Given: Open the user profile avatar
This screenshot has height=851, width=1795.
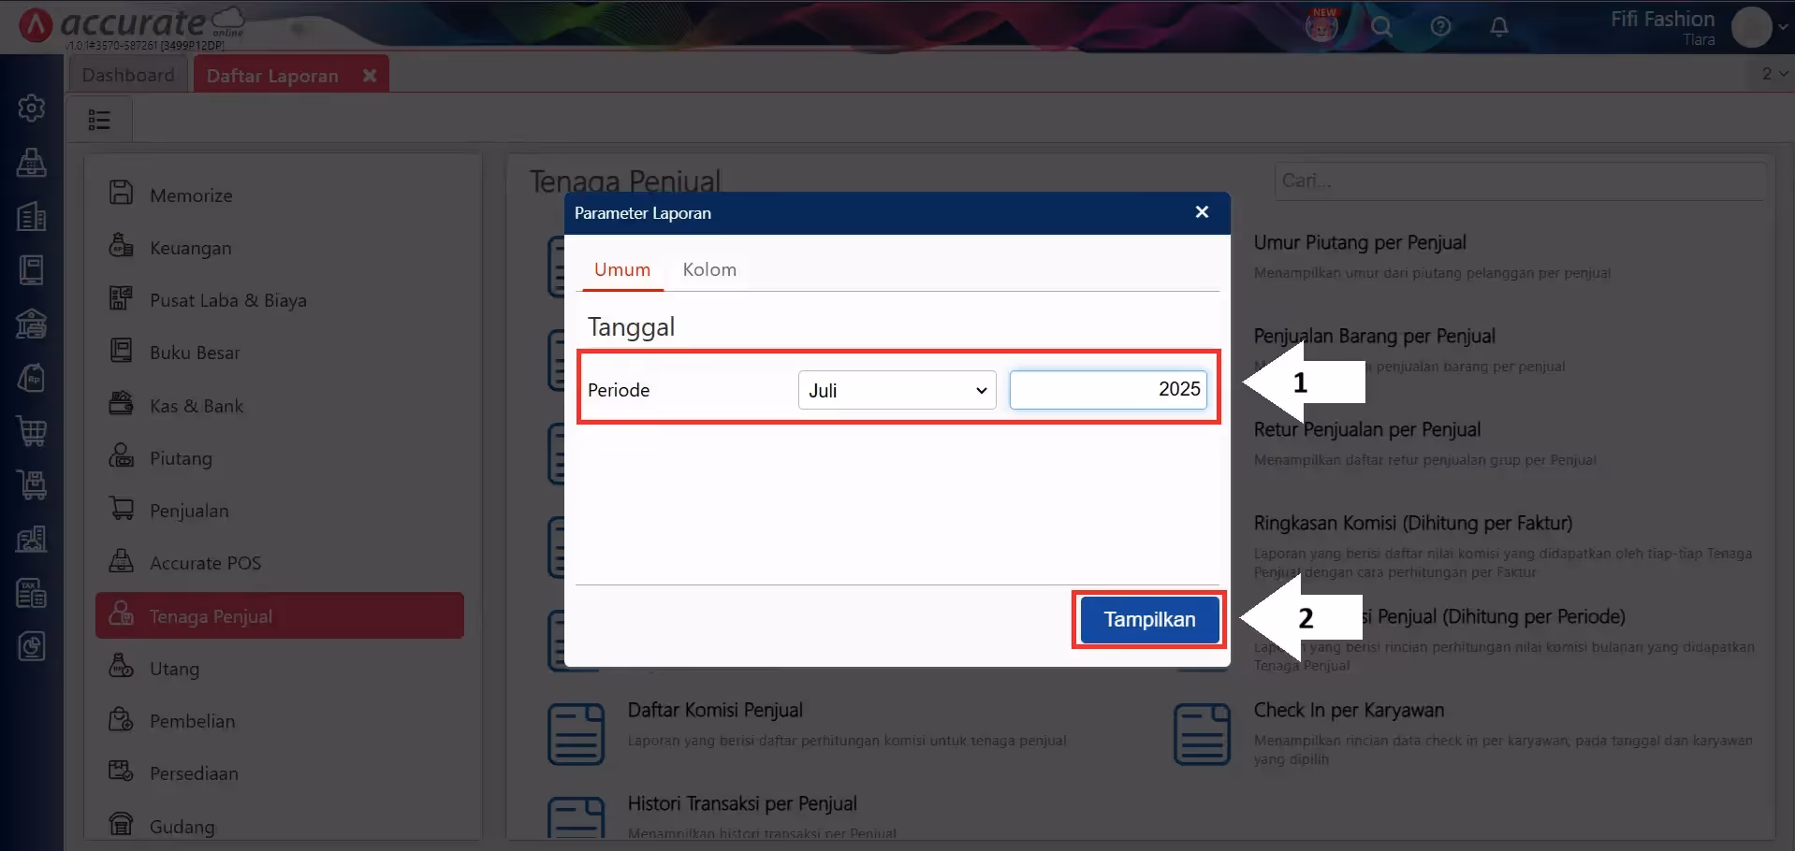Looking at the screenshot, I should (x=1751, y=27).
